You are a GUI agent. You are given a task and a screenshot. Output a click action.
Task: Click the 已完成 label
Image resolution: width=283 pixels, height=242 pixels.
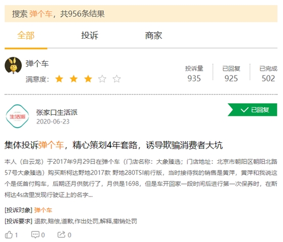point(268,68)
